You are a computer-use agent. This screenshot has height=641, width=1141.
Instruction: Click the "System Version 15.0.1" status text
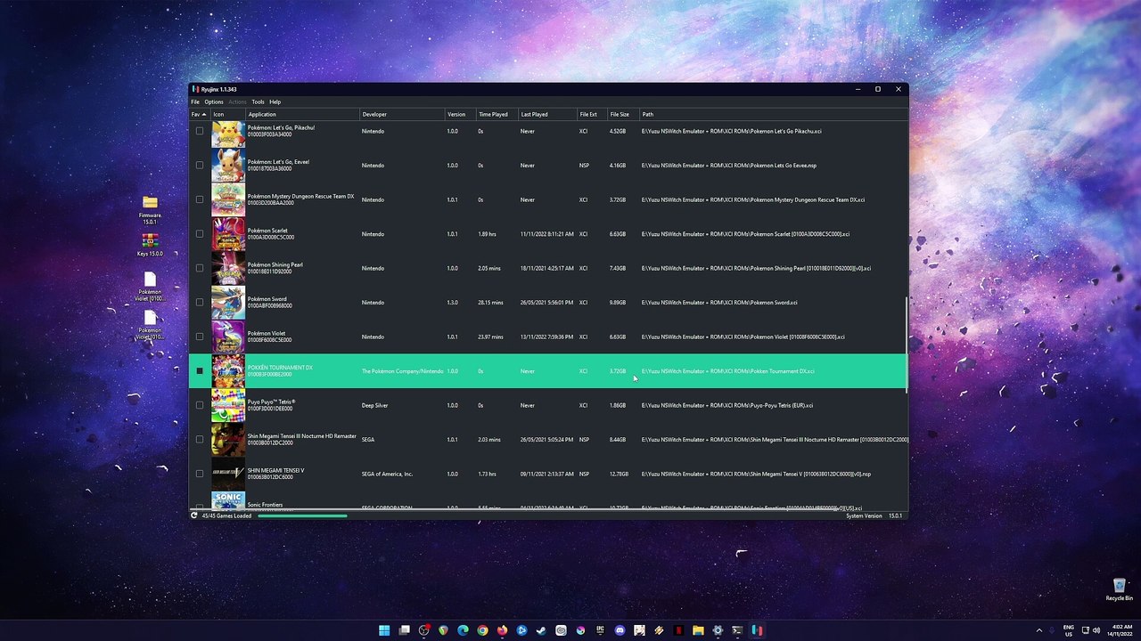point(874,515)
